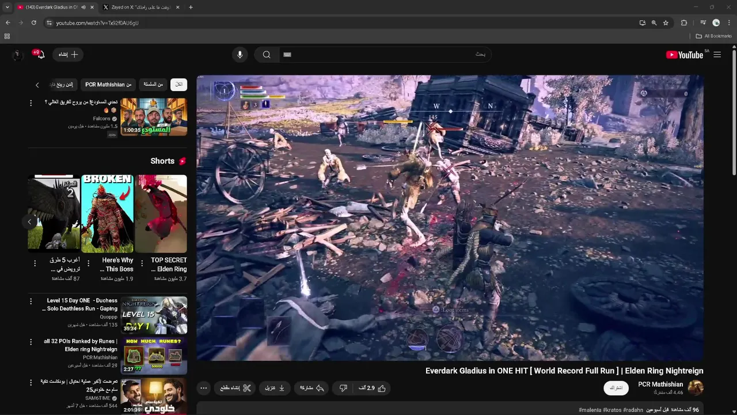Click the address bar URL
Image resolution: width=737 pixels, height=415 pixels.
pos(97,23)
